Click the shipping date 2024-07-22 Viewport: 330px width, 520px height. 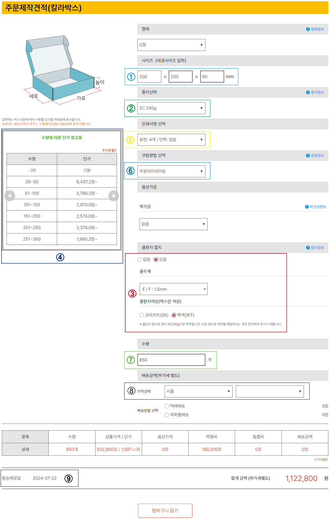tap(45, 478)
